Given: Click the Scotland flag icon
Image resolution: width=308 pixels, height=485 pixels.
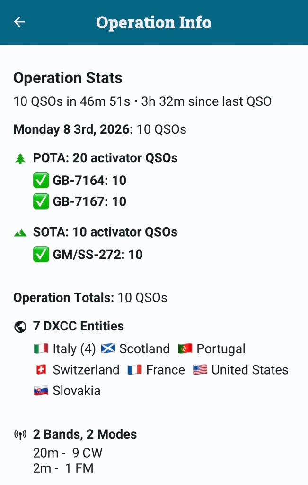Looking at the screenshot, I should point(108,348).
